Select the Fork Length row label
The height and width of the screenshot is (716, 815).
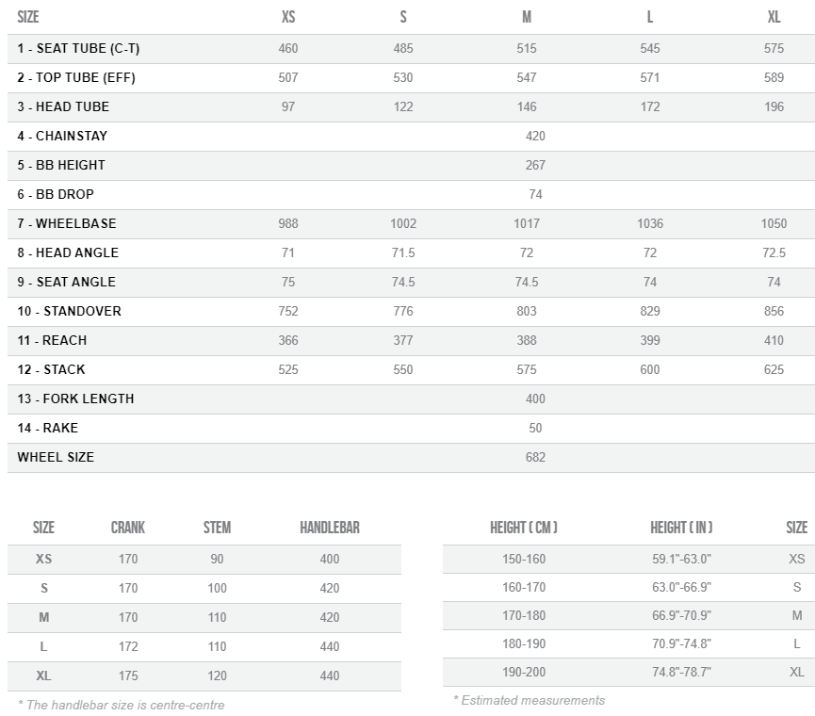[x=75, y=399]
